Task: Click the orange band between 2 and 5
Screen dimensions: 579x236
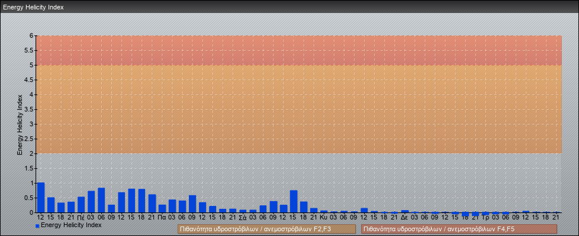Action: tap(299, 109)
